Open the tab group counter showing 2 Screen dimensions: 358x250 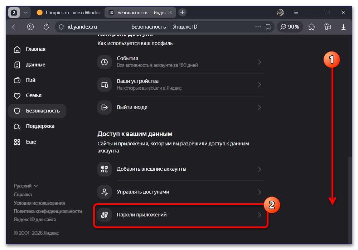[x=14, y=12]
